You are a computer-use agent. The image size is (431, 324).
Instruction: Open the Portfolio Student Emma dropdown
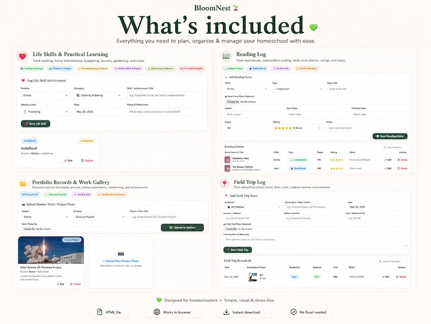point(46,217)
